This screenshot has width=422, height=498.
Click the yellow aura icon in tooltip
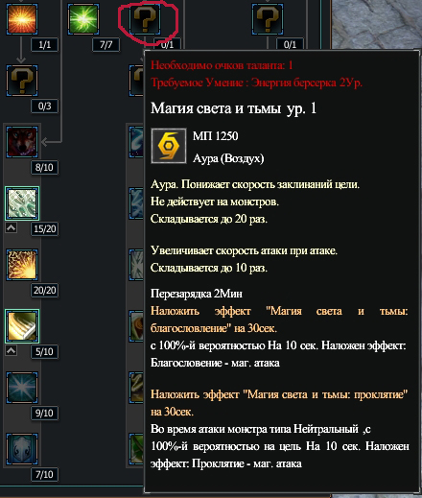[169, 146]
